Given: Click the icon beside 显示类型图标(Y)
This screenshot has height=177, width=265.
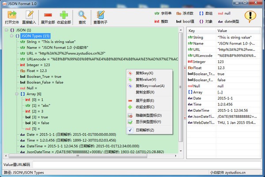Looking at the screenshot, I should 130,122.
